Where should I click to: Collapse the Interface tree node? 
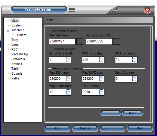(x=8, y=30)
